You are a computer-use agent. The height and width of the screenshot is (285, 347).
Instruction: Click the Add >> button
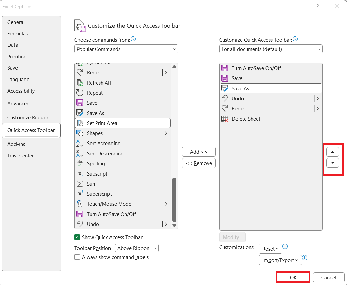tap(199, 152)
